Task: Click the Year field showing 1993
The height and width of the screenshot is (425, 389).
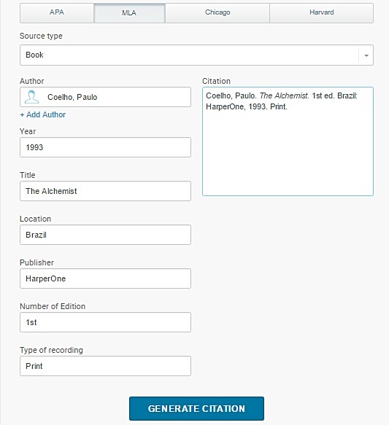Action: pyautogui.click(x=105, y=147)
